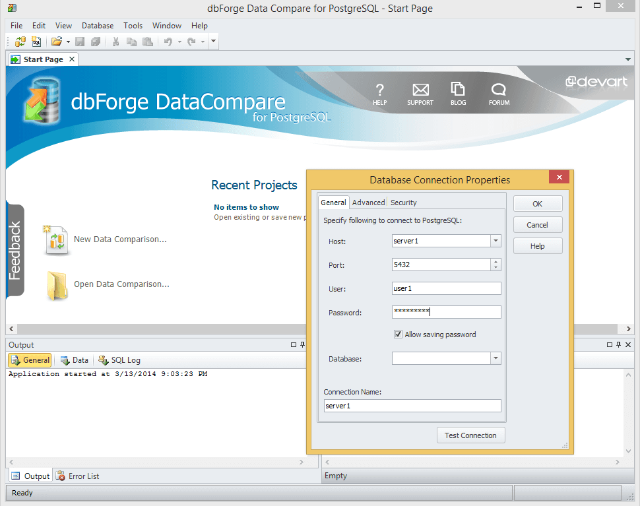Image resolution: width=640 pixels, height=506 pixels.
Task: Click the Password input field
Action: click(446, 312)
